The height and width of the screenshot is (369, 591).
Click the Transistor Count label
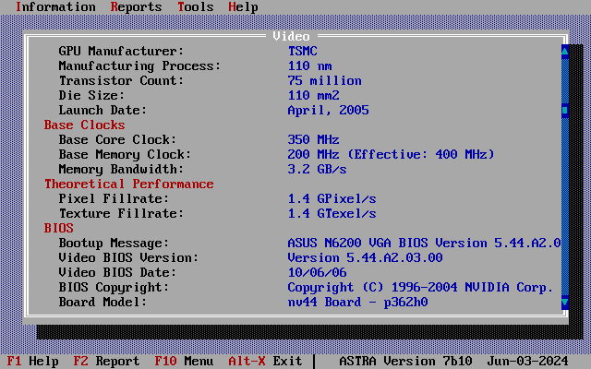pos(121,80)
